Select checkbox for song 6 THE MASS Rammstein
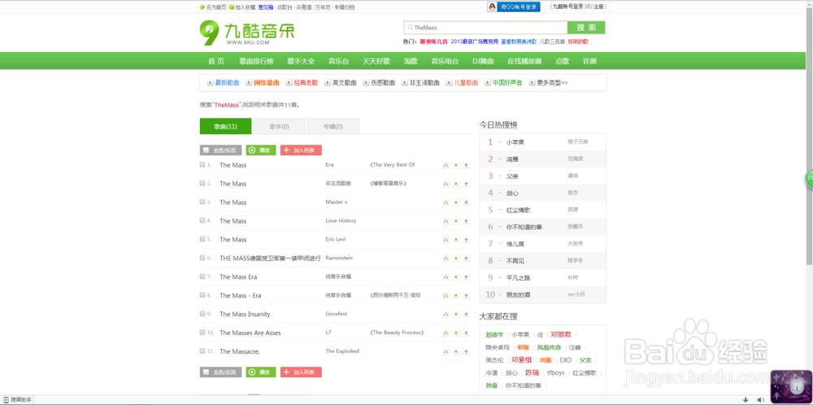This screenshot has height=405, width=813. coord(202,258)
